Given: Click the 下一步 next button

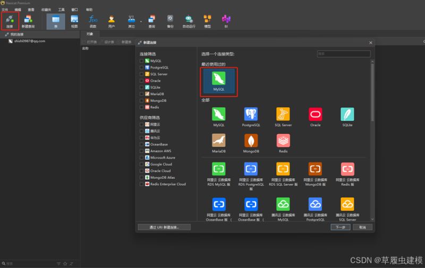Looking at the screenshot, I should tap(341, 227).
